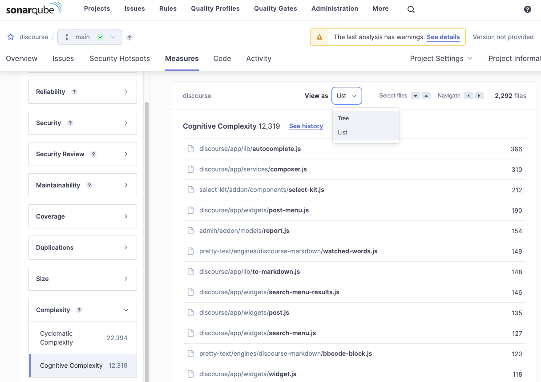The height and width of the screenshot is (382, 541).
Task: Select Cognitive Complexity measure
Action: coord(83,366)
